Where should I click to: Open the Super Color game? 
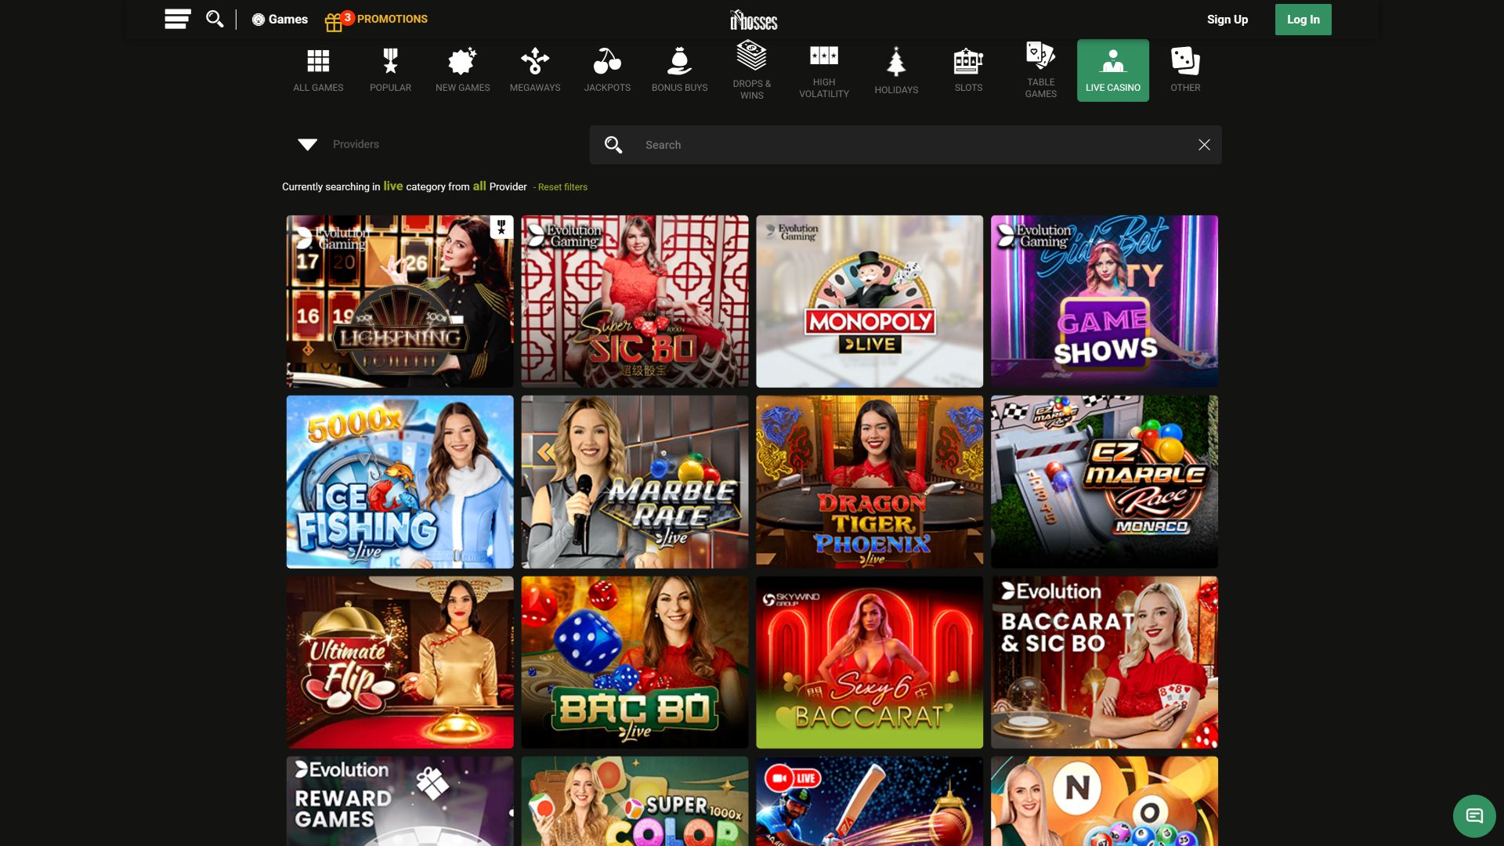tap(634, 801)
